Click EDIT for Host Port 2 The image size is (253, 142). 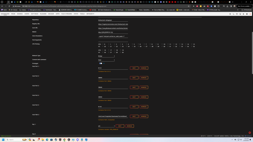134,78
